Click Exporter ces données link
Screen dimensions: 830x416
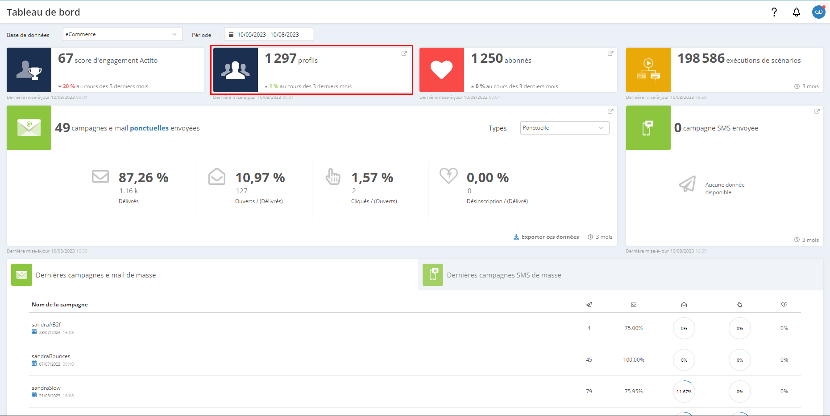click(x=550, y=237)
